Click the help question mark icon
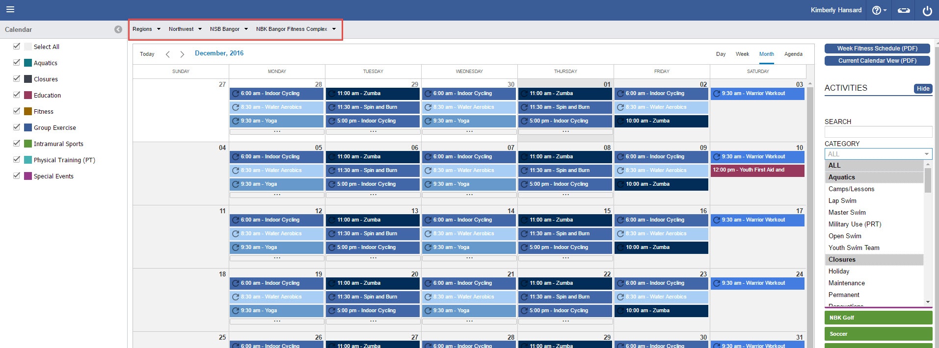Viewport: 939px width, 348px height. point(876,10)
